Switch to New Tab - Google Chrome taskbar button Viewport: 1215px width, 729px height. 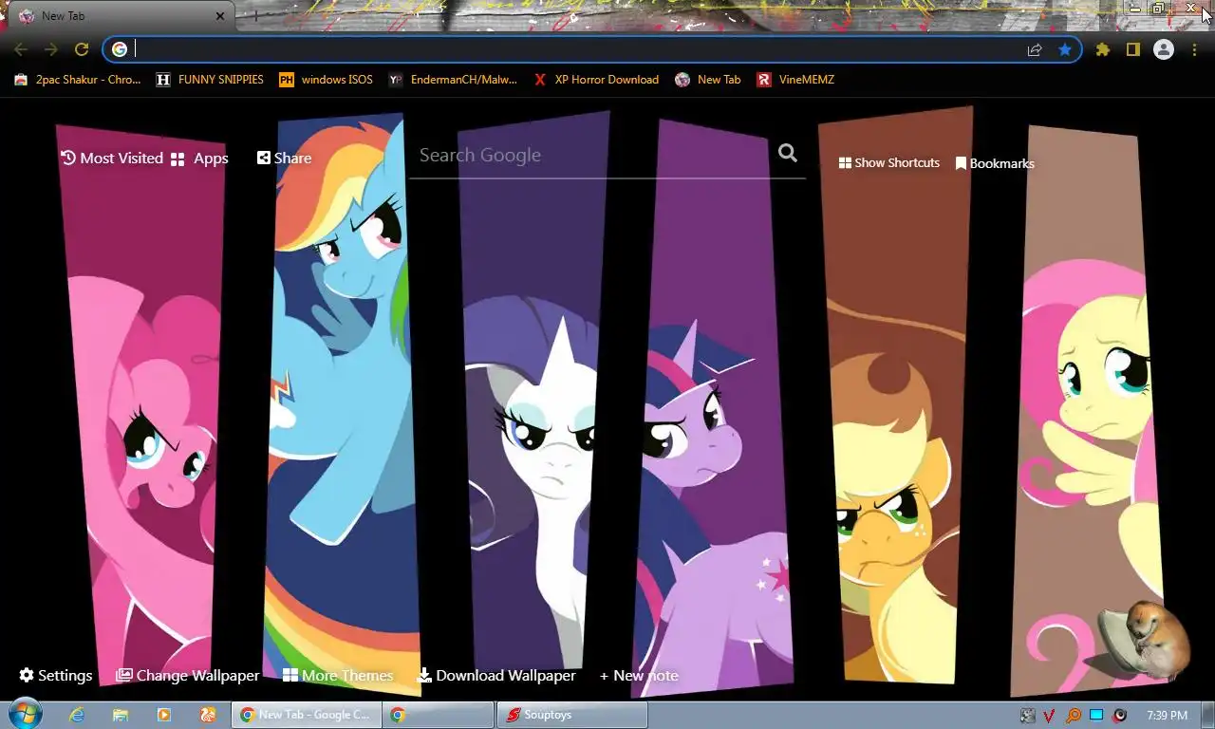pyautogui.click(x=306, y=715)
